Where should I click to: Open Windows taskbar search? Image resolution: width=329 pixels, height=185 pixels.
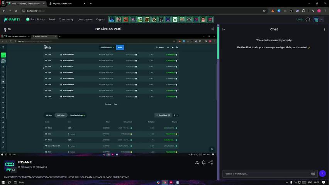click(x=9, y=182)
